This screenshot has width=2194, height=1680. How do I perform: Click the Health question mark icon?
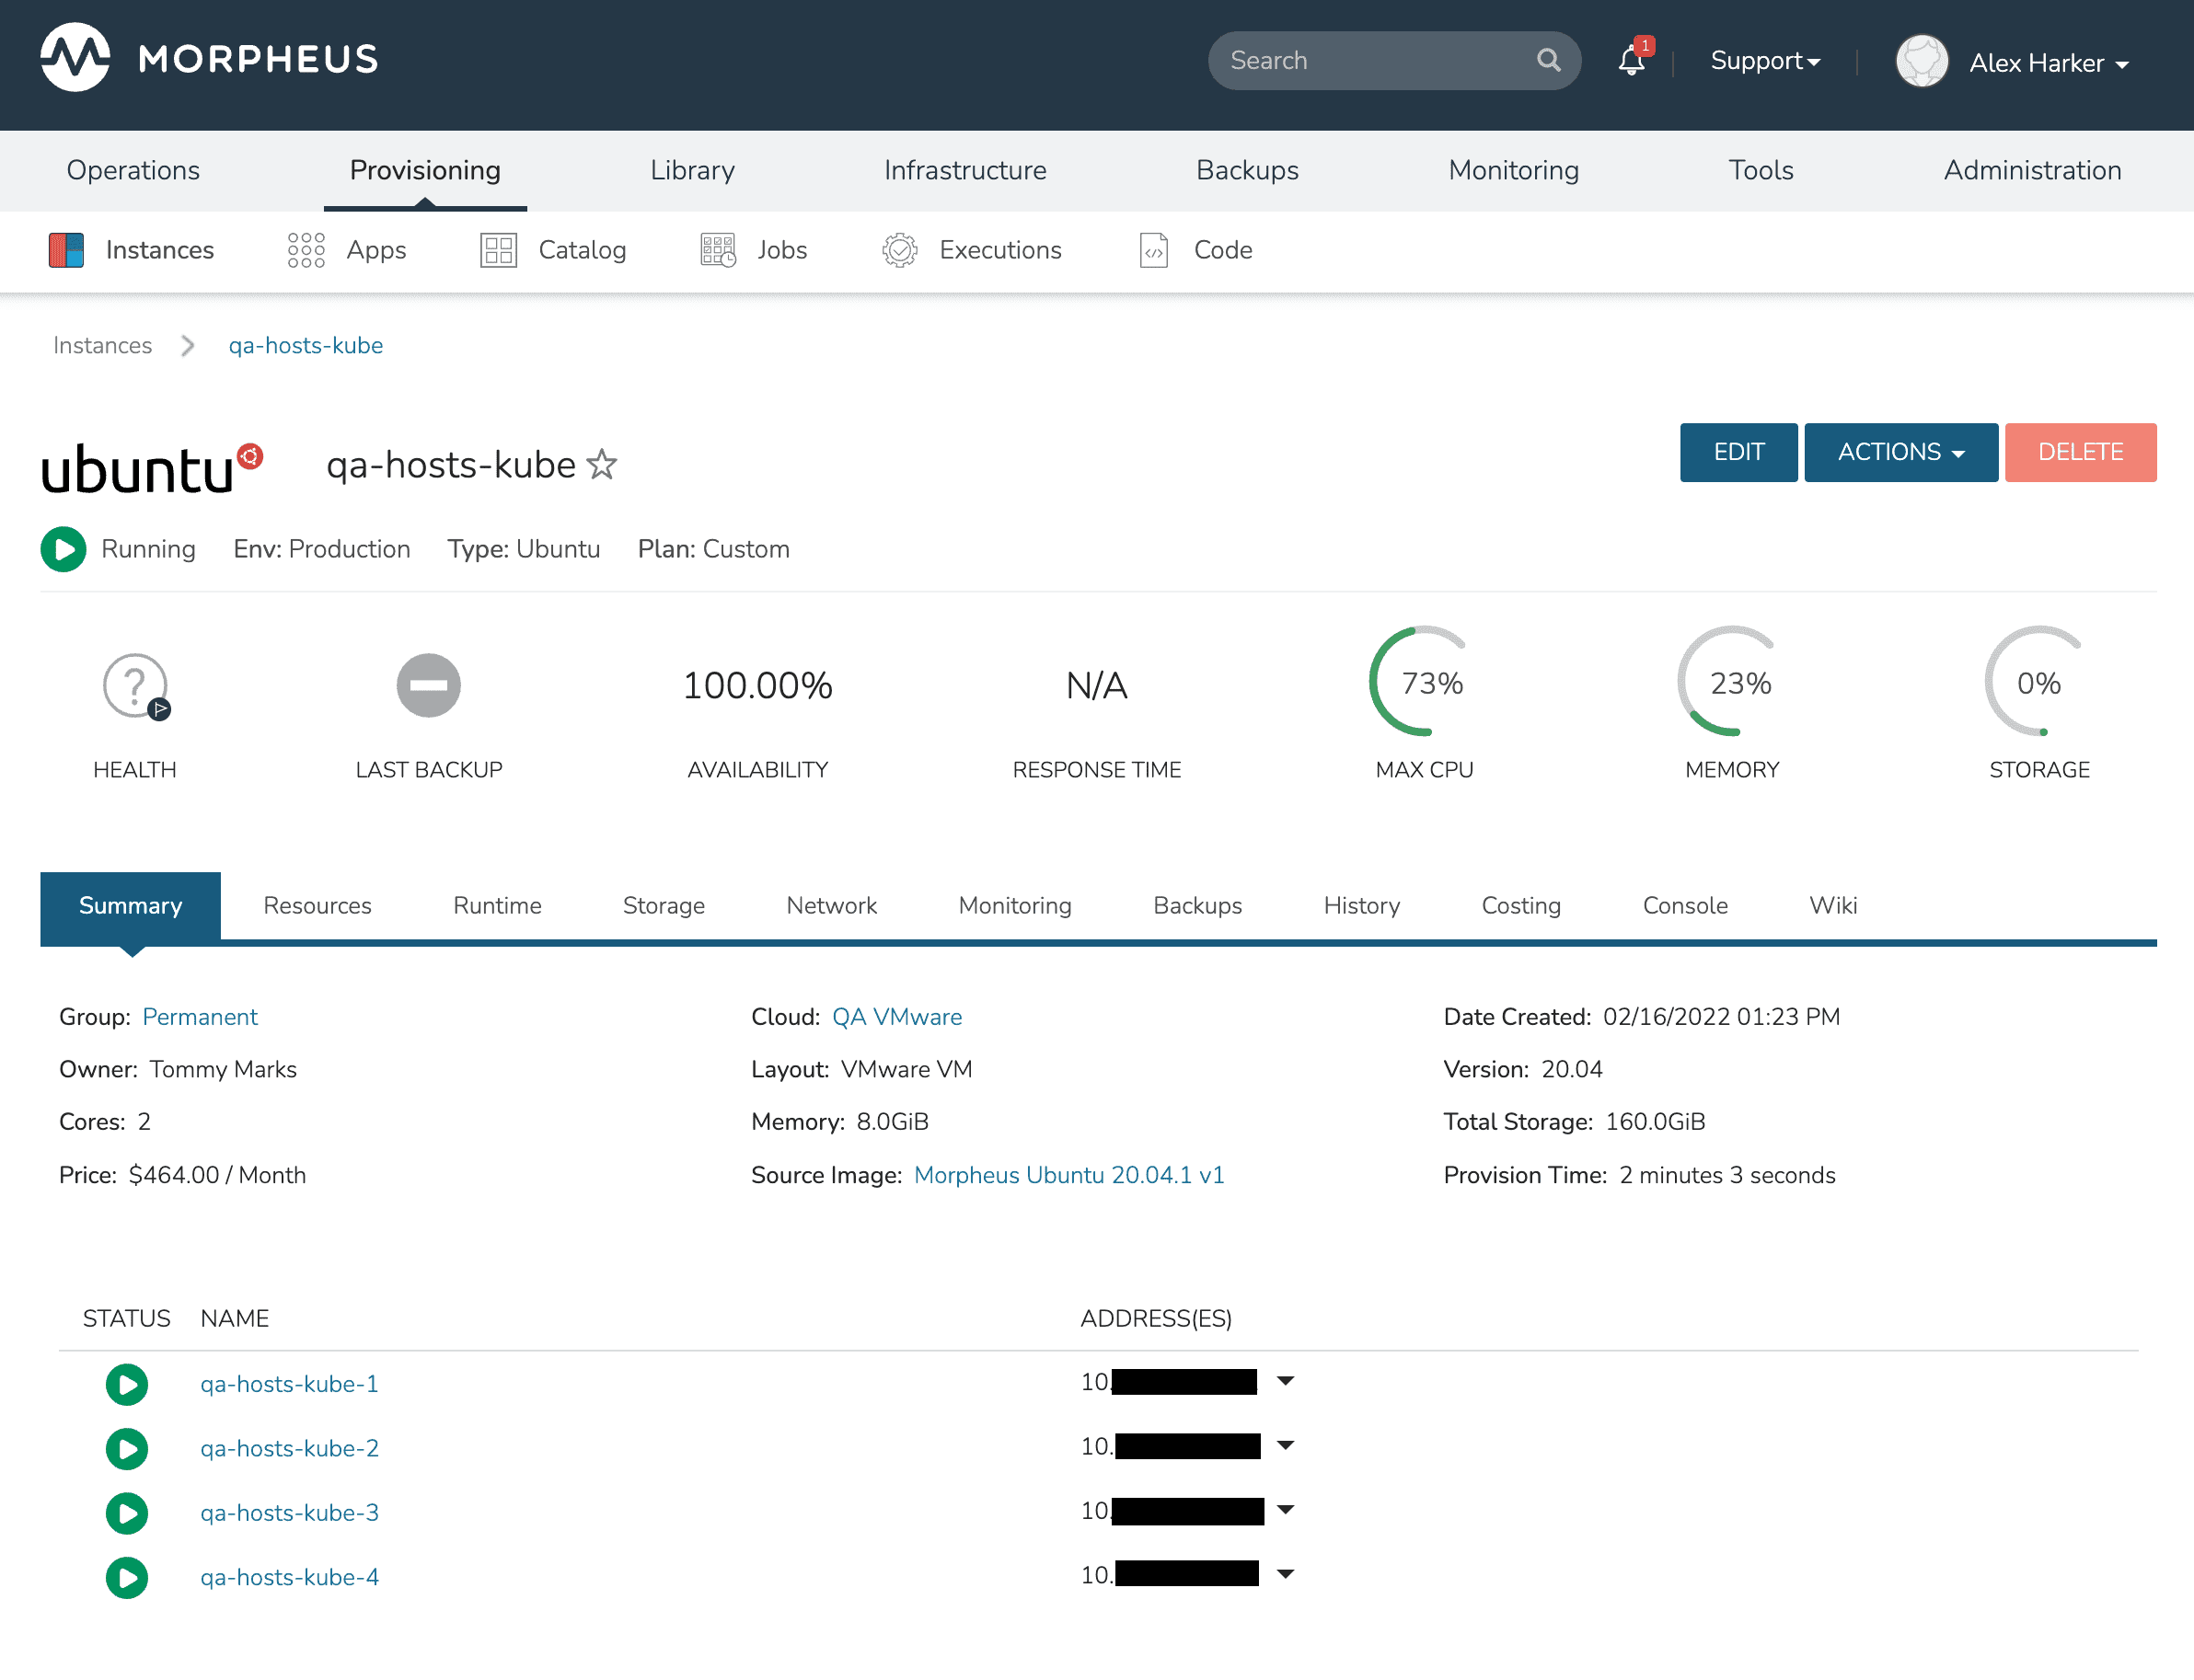134,685
